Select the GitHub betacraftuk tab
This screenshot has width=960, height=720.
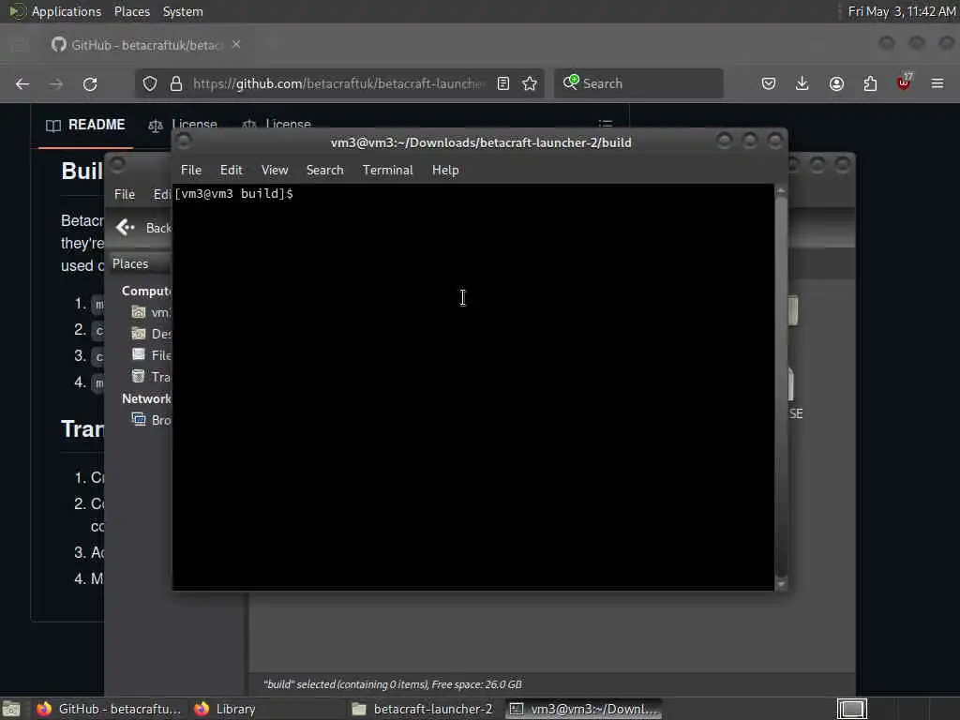click(x=147, y=45)
